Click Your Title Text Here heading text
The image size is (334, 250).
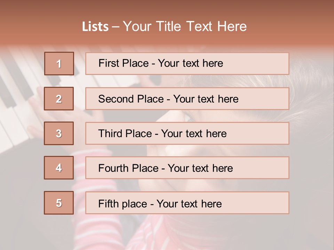tap(185, 26)
